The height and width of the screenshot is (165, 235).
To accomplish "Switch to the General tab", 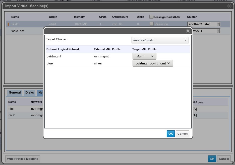I will pyautogui.click(x=15, y=93).
